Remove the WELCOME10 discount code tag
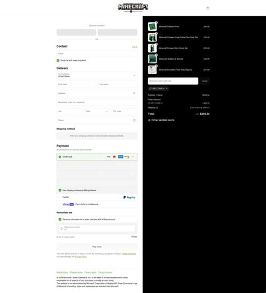 pyautogui.click(x=167, y=89)
